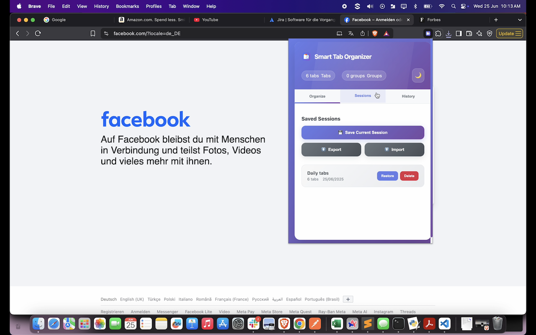Image resolution: width=536 pixels, height=335 pixels.
Task: Go back to the previous page
Action: [18, 33]
